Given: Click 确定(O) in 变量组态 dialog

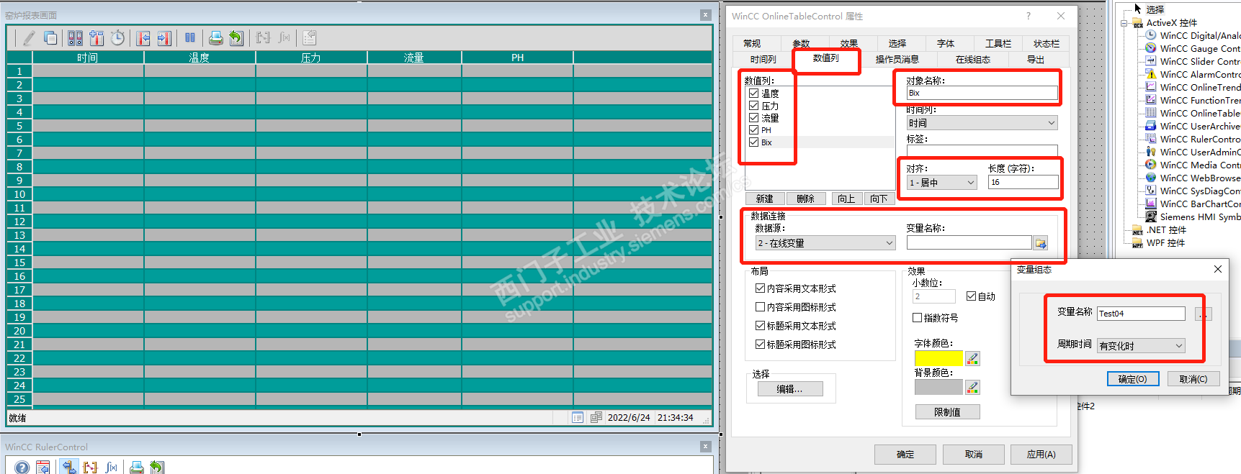Looking at the screenshot, I should point(1132,379).
